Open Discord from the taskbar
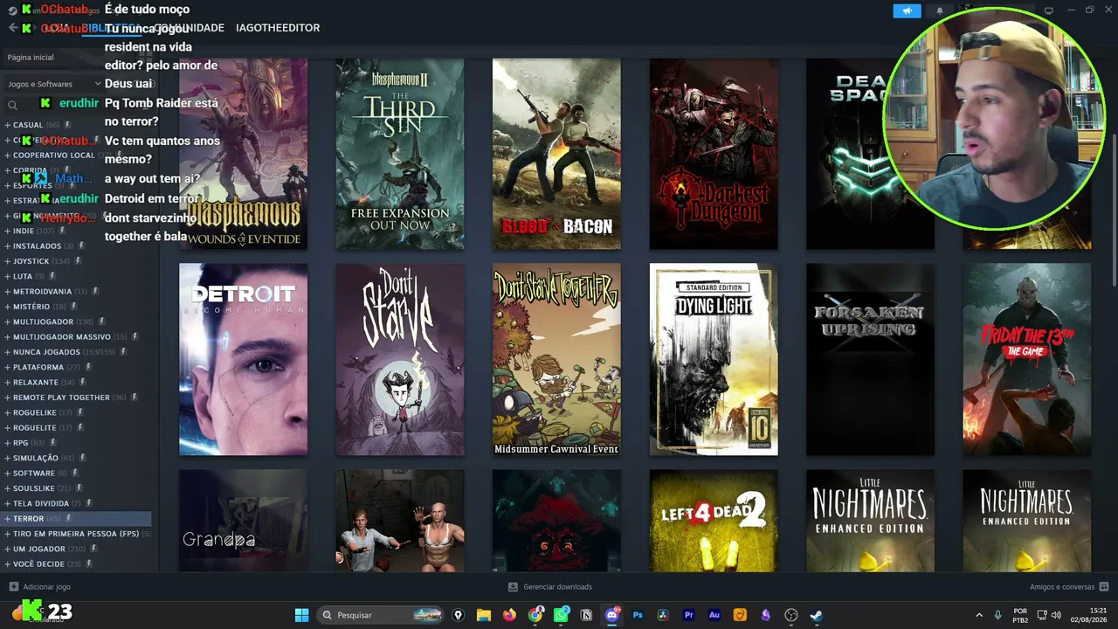The height and width of the screenshot is (629, 1118). point(612,615)
